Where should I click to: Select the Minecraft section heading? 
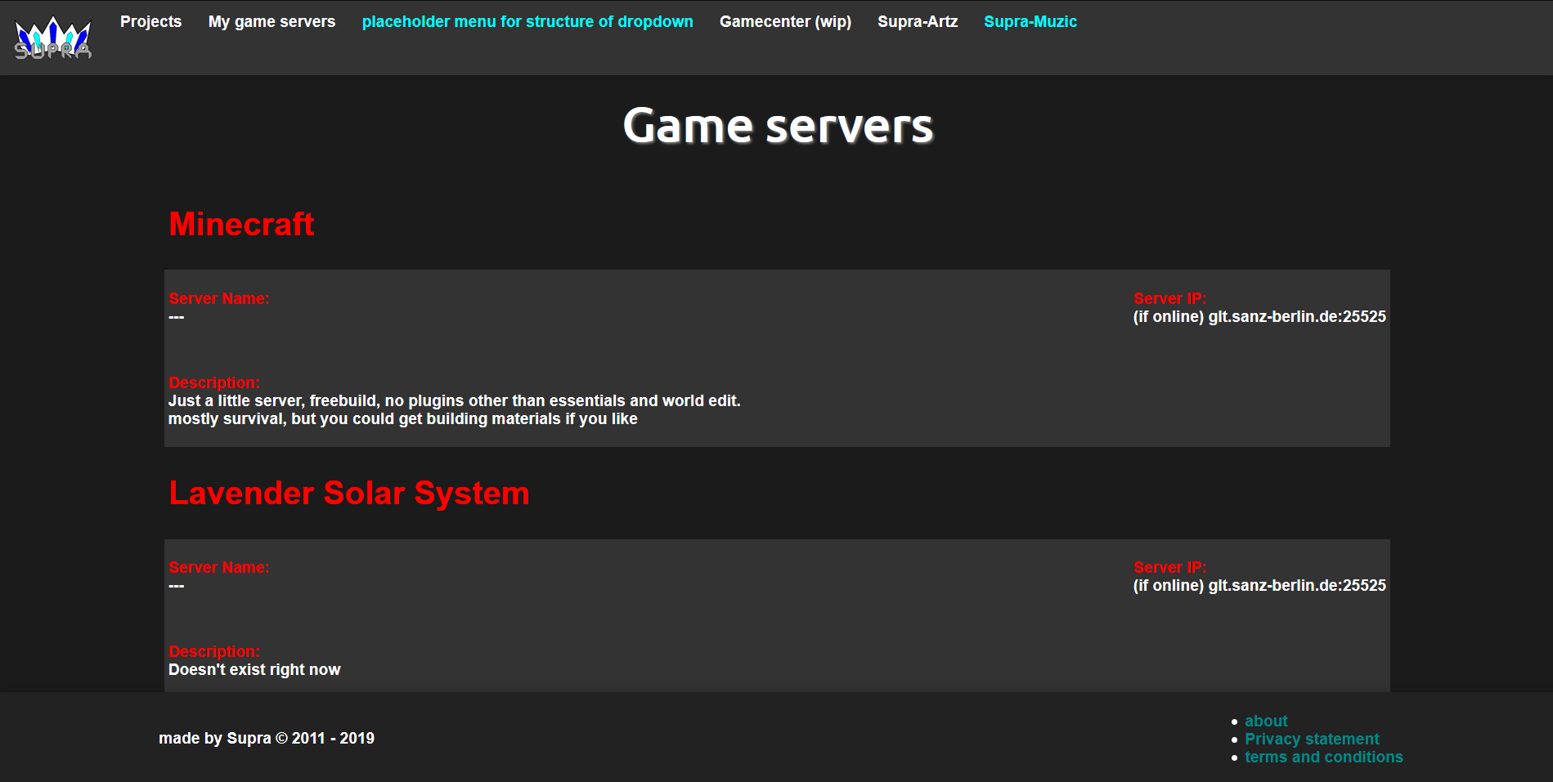pos(241,225)
